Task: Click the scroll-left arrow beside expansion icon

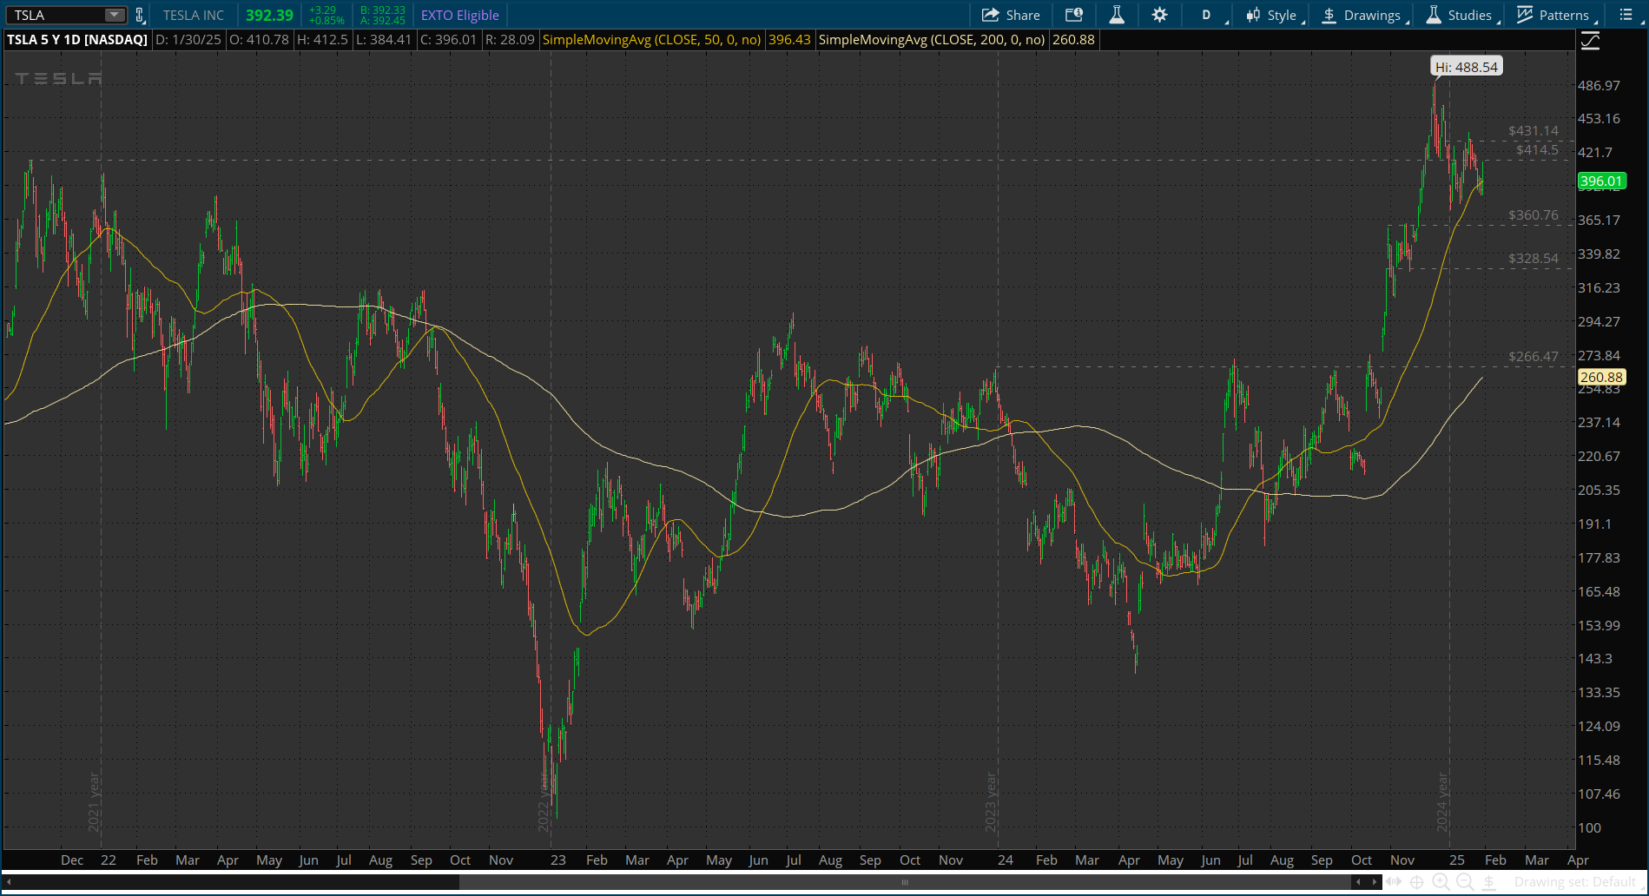Action: [x=1359, y=882]
